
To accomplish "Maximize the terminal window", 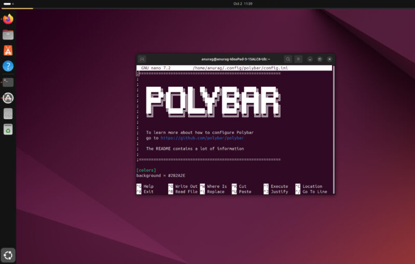I will tap(320, 59).
